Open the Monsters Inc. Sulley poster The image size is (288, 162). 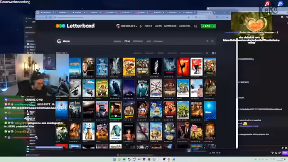(x=116, y=131)
